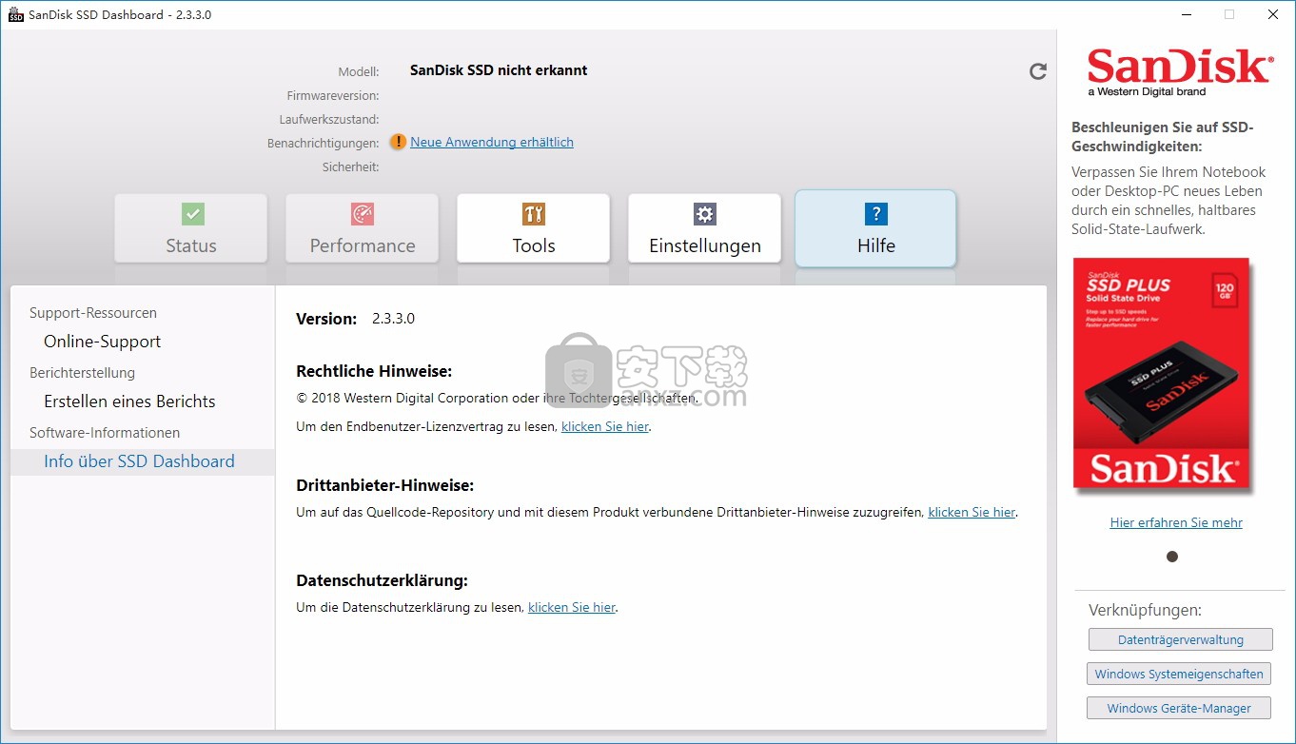Select the Hilfe tab

875,228
